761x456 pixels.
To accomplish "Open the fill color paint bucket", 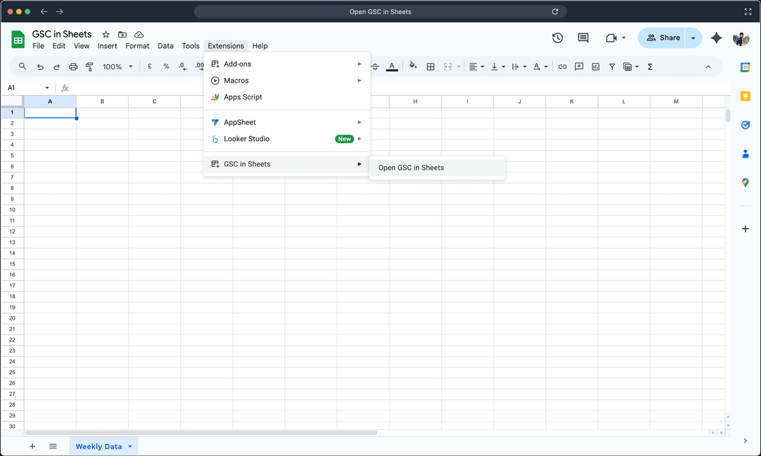I will pos(413,66).
